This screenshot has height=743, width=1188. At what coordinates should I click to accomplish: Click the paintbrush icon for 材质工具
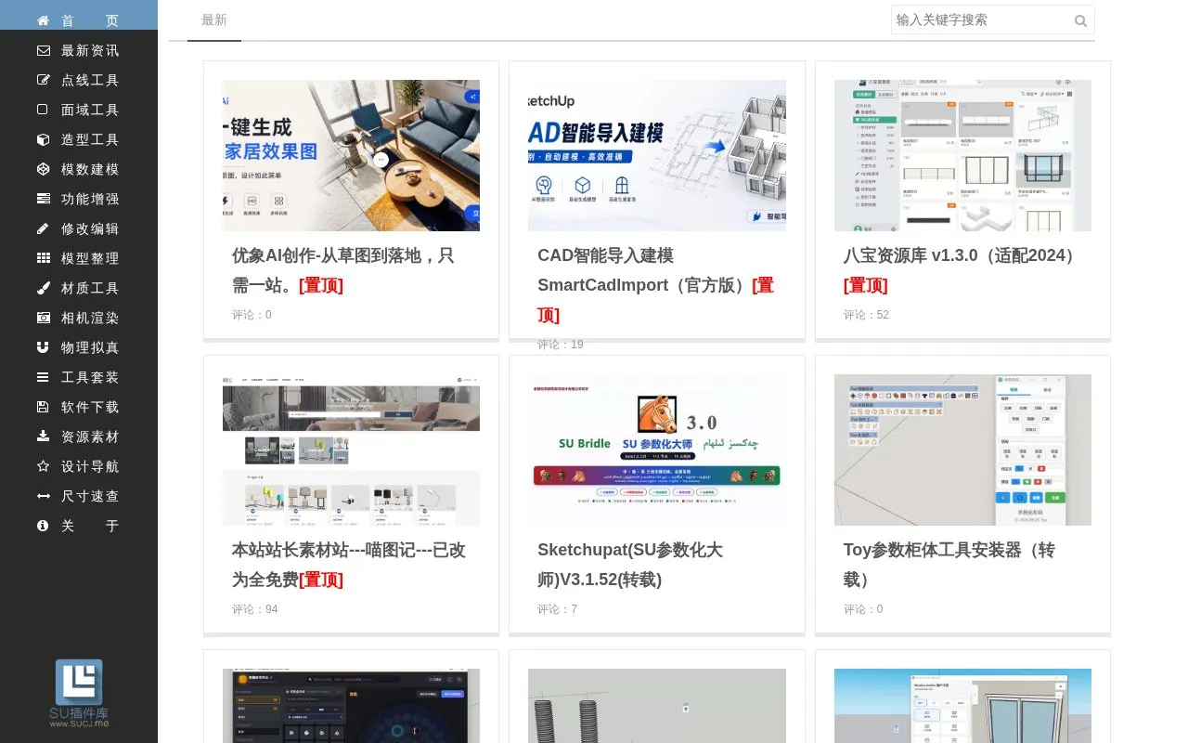[x=43, y=288]
